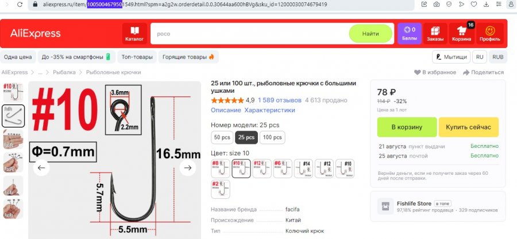Select the 50 pcs option
This screenshot has height=239, width=517.
click(222, 138)
